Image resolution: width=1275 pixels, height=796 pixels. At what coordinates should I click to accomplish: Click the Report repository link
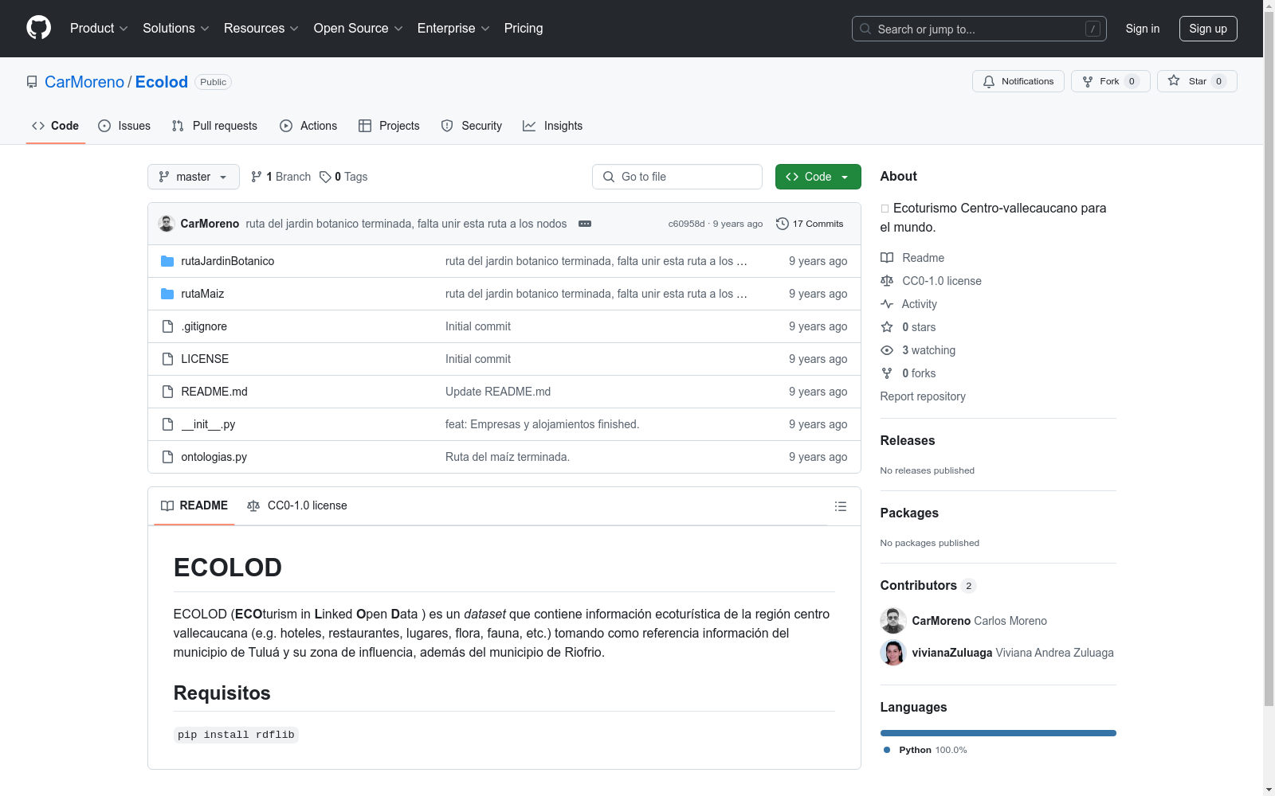click(923, 396)
